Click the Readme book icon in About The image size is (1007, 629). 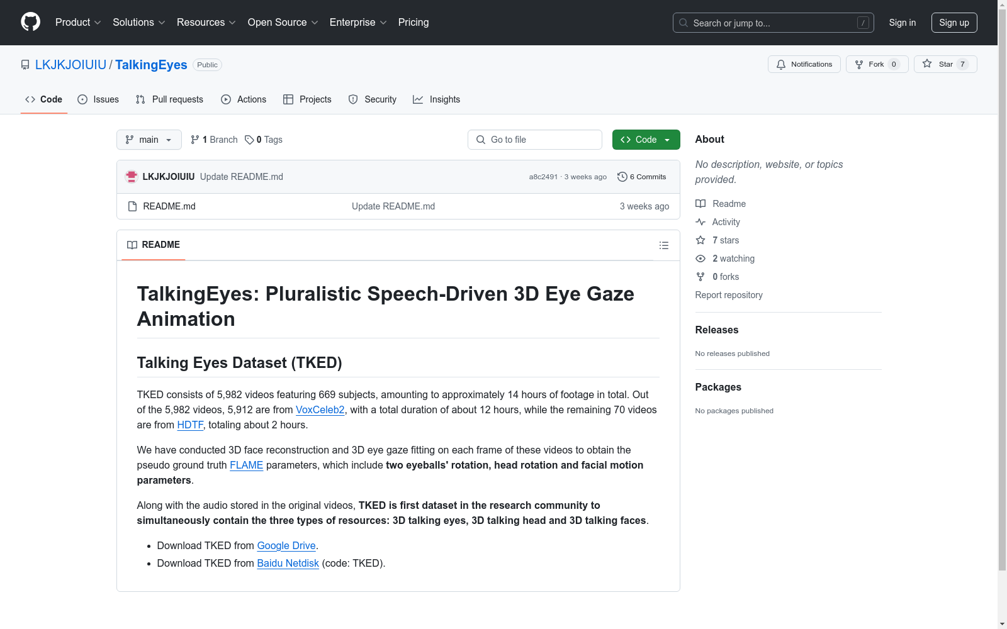coord(700,204)
